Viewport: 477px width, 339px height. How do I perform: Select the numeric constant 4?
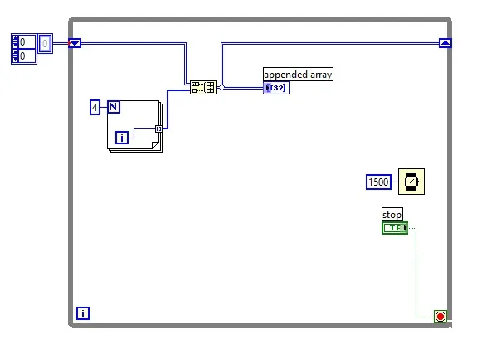pyautogui.click(x=95, y=107)
